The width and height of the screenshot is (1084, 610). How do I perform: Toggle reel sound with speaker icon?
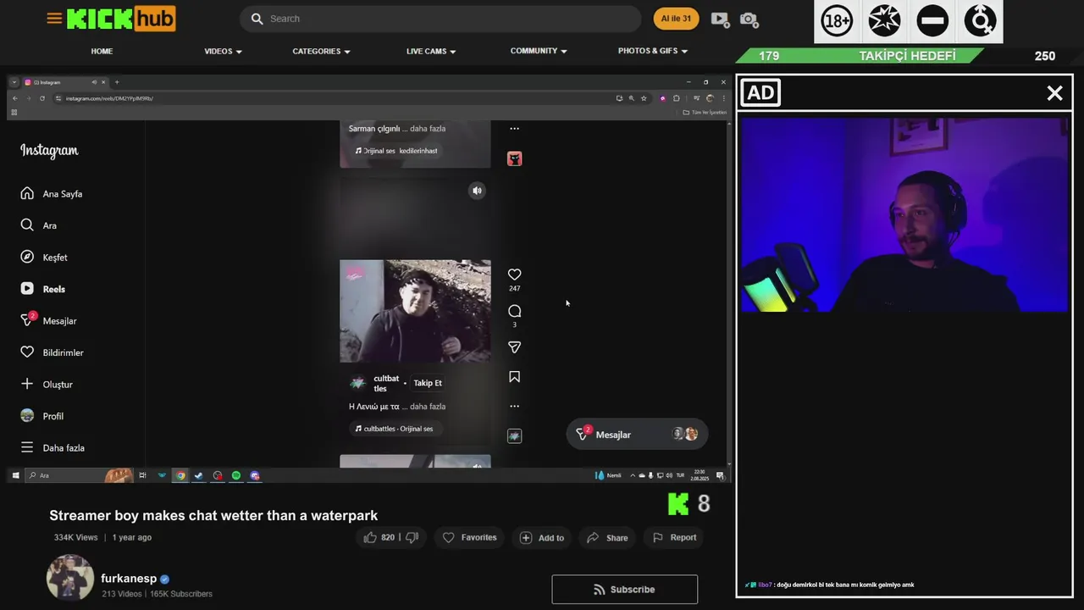pyautogui.click(x=477, y=191)
